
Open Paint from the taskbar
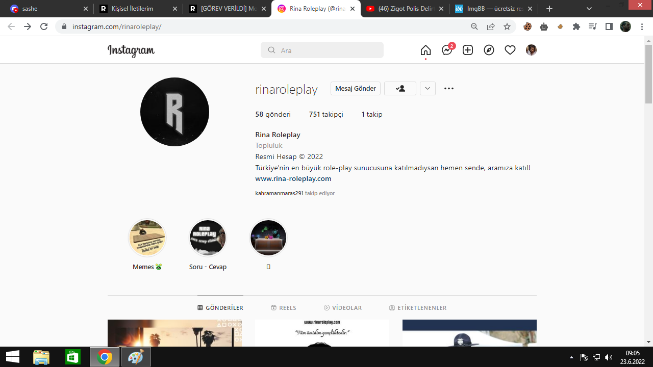tap(136, 357)
